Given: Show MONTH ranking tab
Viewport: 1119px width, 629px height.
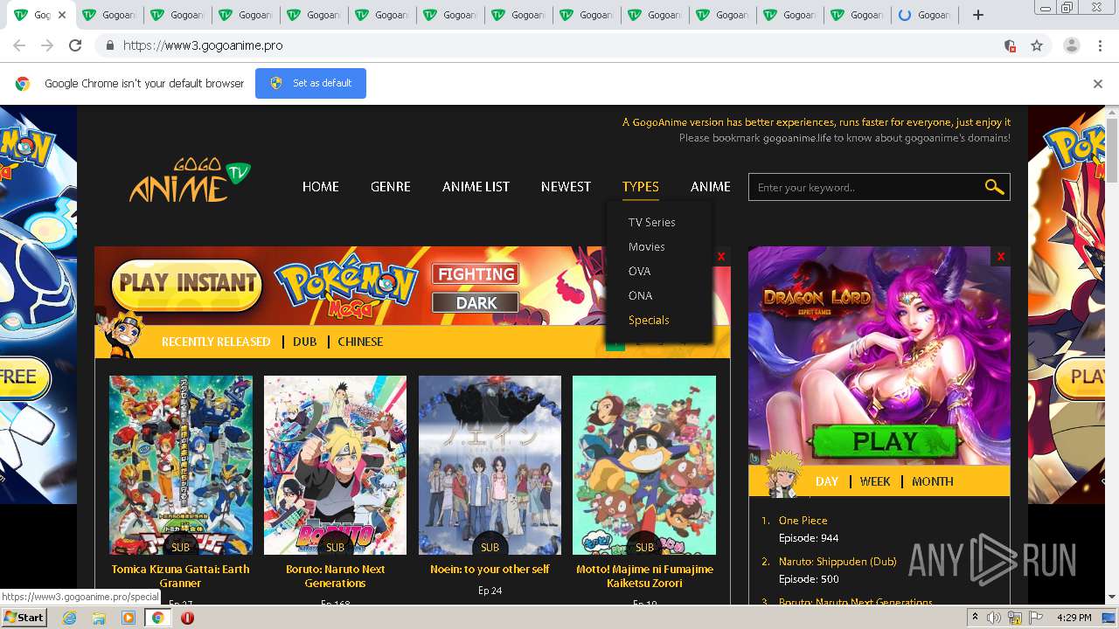Looking at the screenshot, I should coord(933,481).
